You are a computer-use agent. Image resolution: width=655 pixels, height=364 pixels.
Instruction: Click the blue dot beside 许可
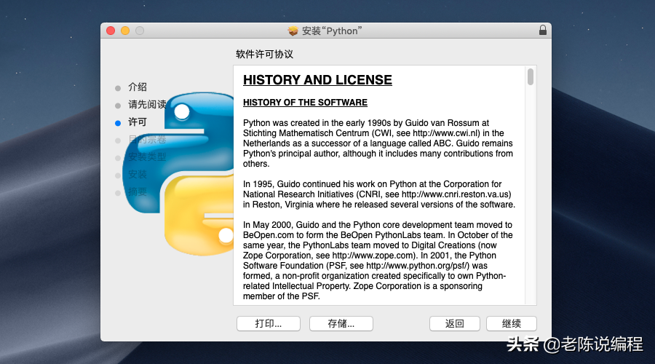click(118, 123)
